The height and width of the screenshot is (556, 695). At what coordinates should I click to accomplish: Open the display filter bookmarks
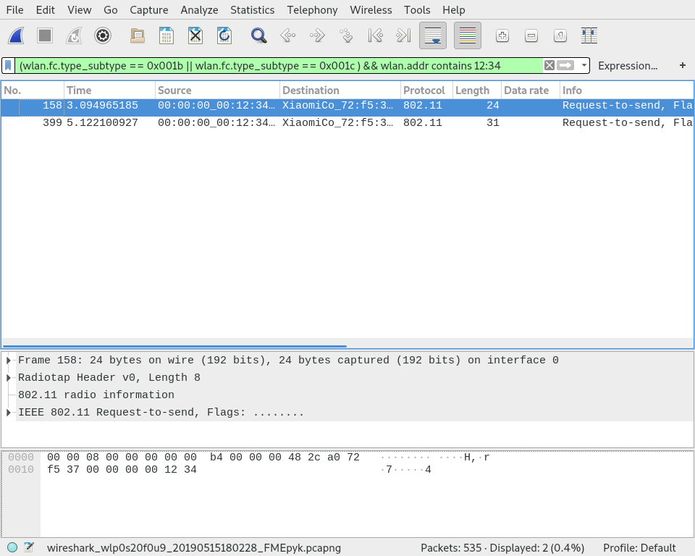pos(8,65)
